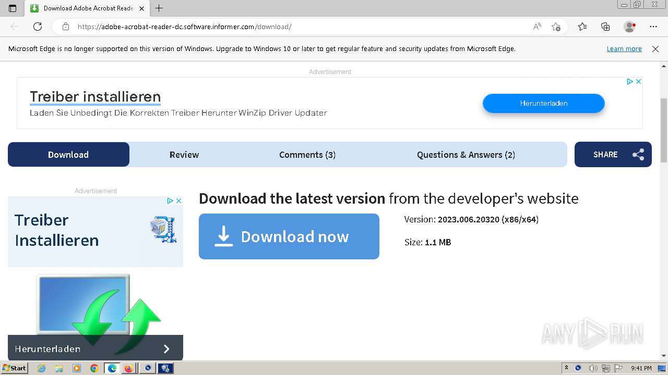668x375 pixels.
Task: Add this page to favorites via the star icon
Action: pos(556,27)
